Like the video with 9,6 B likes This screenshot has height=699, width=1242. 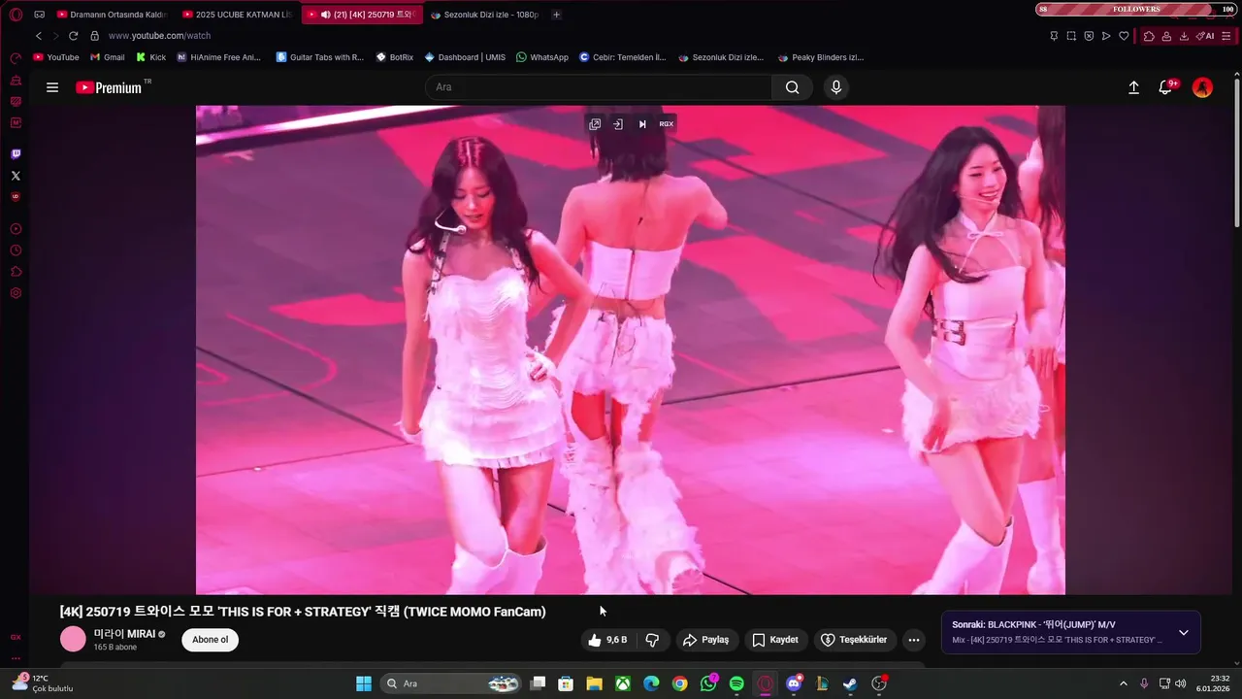(x=607, y=640)
